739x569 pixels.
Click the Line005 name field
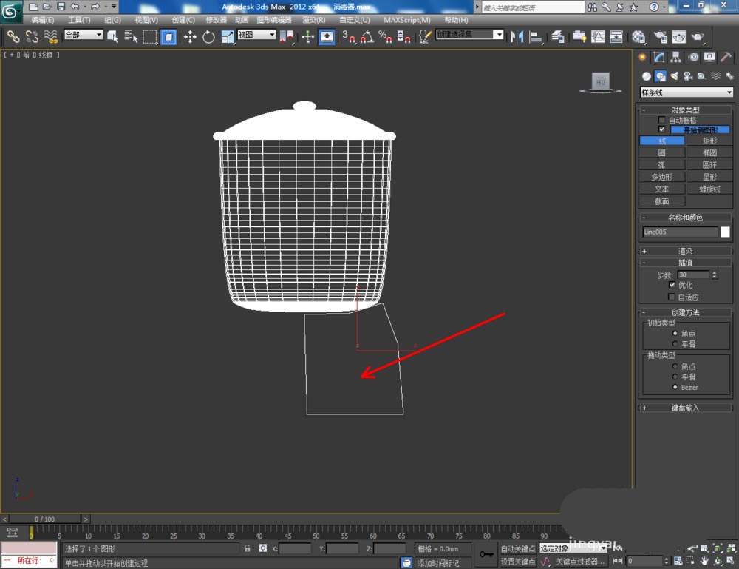point(679,232)
